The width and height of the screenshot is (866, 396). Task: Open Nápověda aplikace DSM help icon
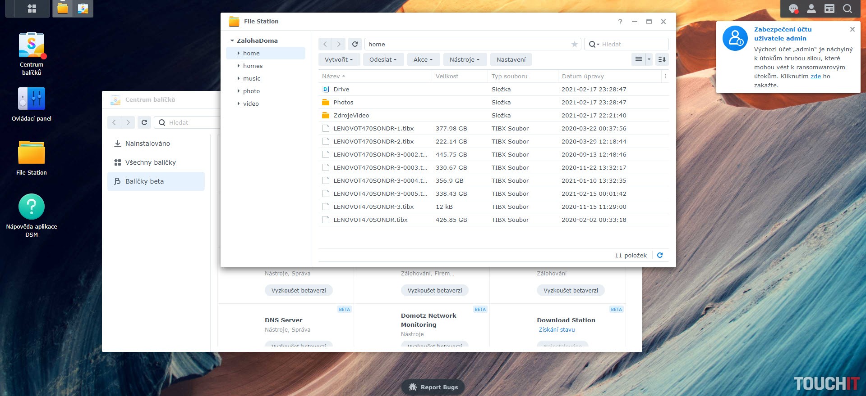[32, 207]
